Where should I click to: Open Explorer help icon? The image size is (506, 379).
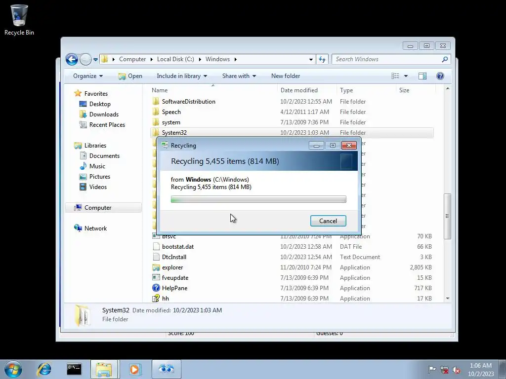coord(440,76)
